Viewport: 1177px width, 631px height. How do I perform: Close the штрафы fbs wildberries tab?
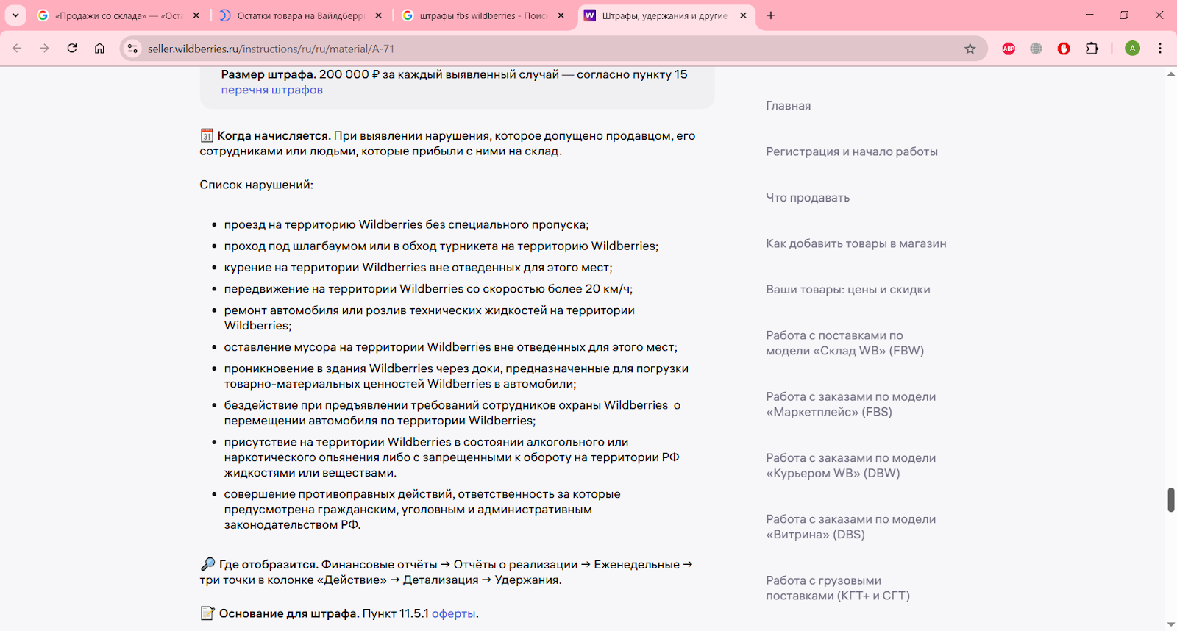click(x=561, y=15)
